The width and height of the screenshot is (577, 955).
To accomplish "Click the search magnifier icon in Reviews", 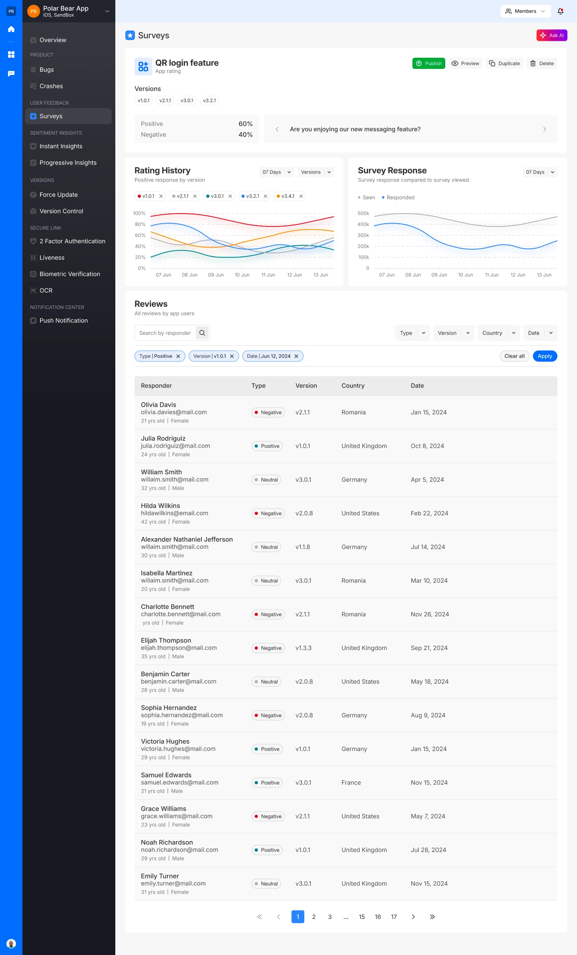I will coord(202,333).
